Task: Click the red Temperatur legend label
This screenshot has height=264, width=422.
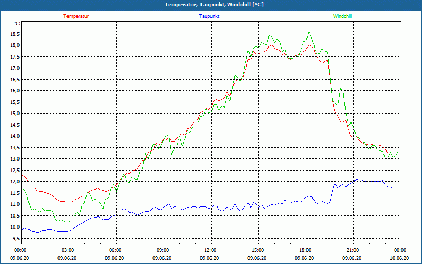Action: [76, 16]
